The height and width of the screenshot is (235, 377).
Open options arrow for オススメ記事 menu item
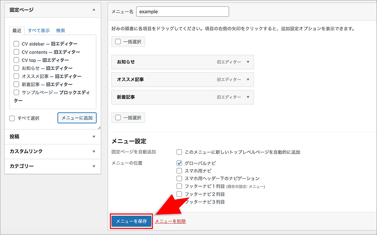point(248,80)
